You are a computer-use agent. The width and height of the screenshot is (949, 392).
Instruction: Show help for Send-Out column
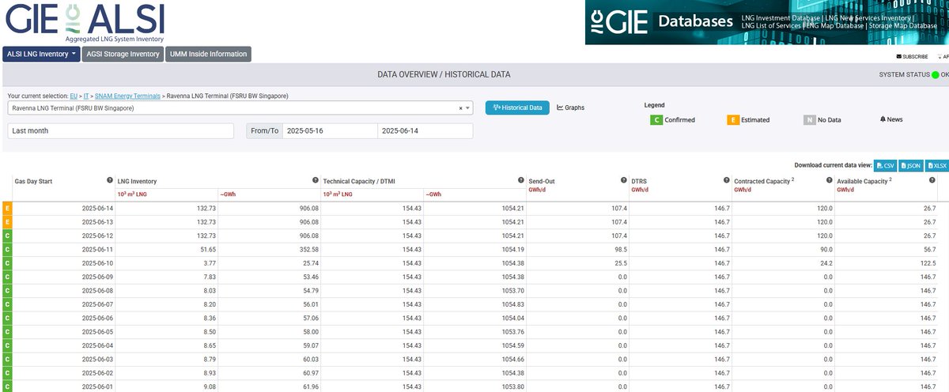point(624,180)
